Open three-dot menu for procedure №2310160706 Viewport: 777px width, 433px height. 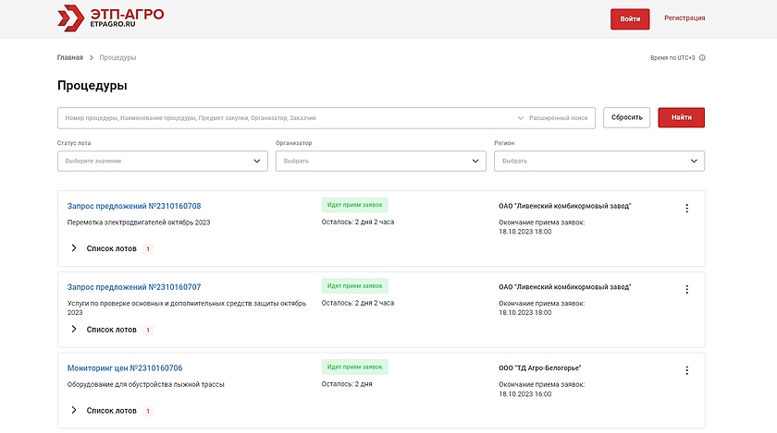tap(686, 370)
